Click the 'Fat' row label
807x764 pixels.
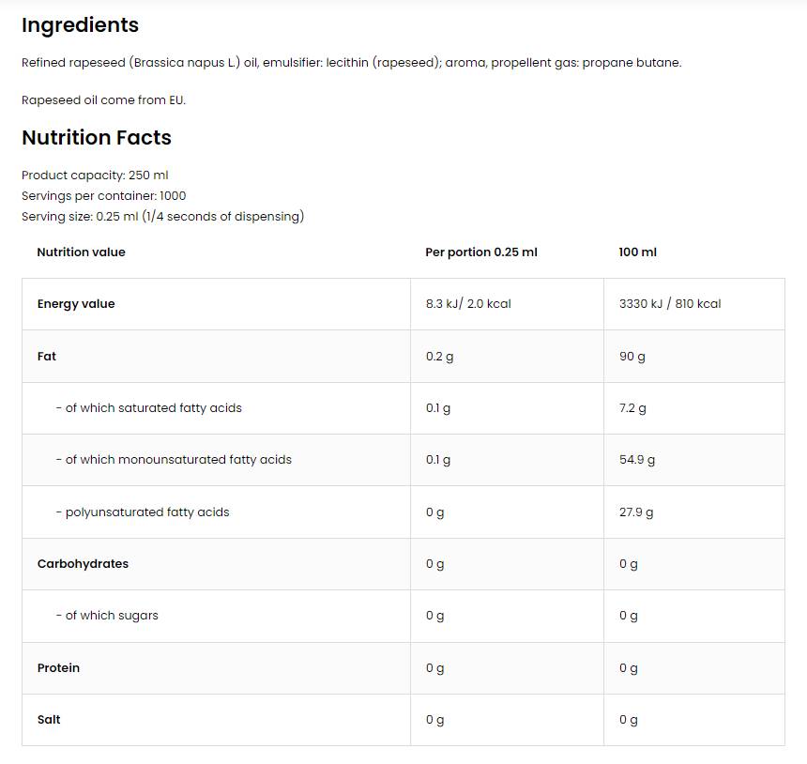pyautogui.click(x=47, y=357)
